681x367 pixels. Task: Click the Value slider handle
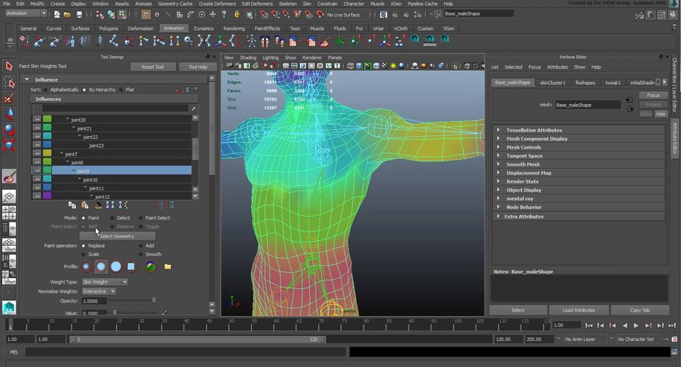point(115,312)
